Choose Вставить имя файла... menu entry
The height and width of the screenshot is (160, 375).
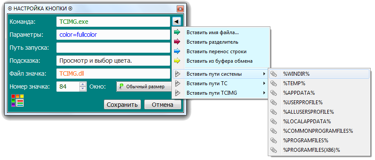click(221, 32)
